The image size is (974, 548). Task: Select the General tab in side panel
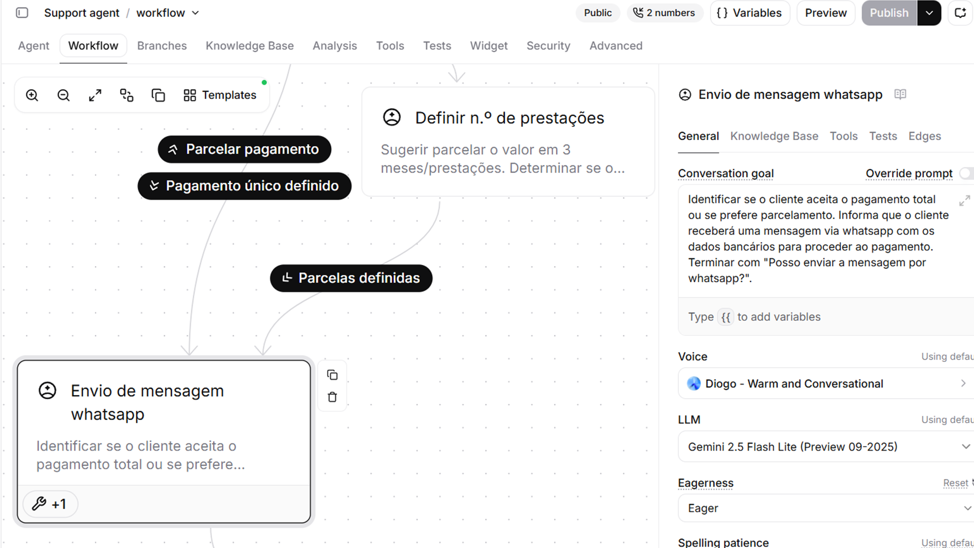click(x=699, y=136)
